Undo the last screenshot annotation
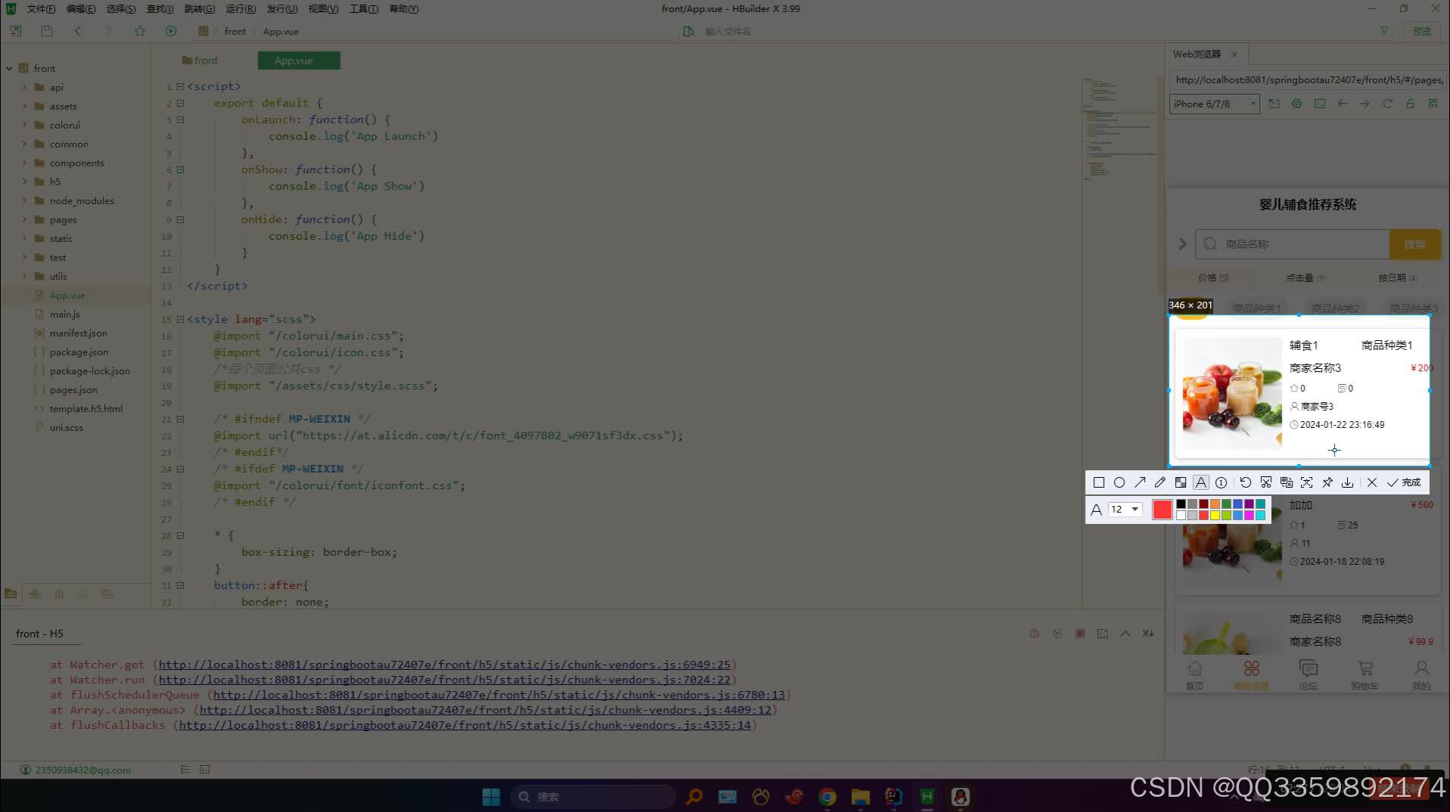1450x812 pixels. click(1246, 482)
